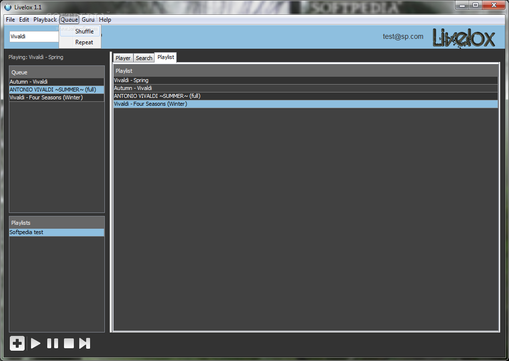Select the 'Softpedia test' playlist
The image size is (509, 361).
57,232
